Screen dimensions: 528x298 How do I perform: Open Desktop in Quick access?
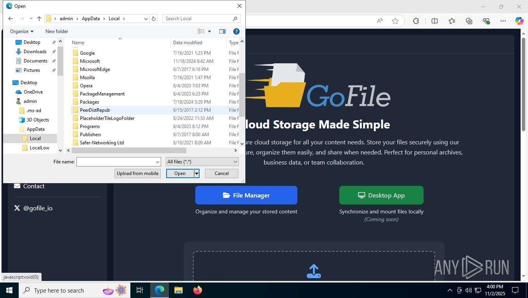(x=32, y=42)
